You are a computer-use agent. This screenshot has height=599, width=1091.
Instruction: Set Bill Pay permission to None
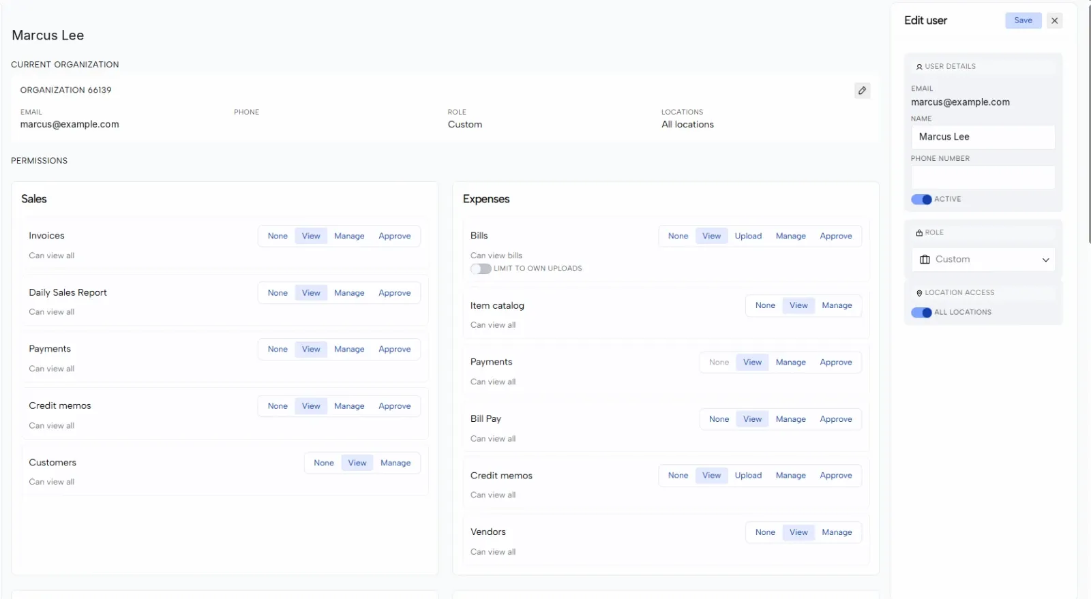[x=719, y=420]
